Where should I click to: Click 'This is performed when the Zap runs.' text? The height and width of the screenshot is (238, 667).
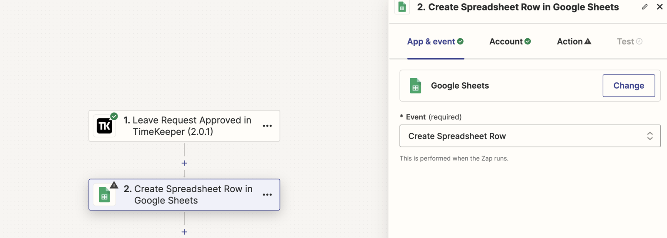click(x=454, y=159)
